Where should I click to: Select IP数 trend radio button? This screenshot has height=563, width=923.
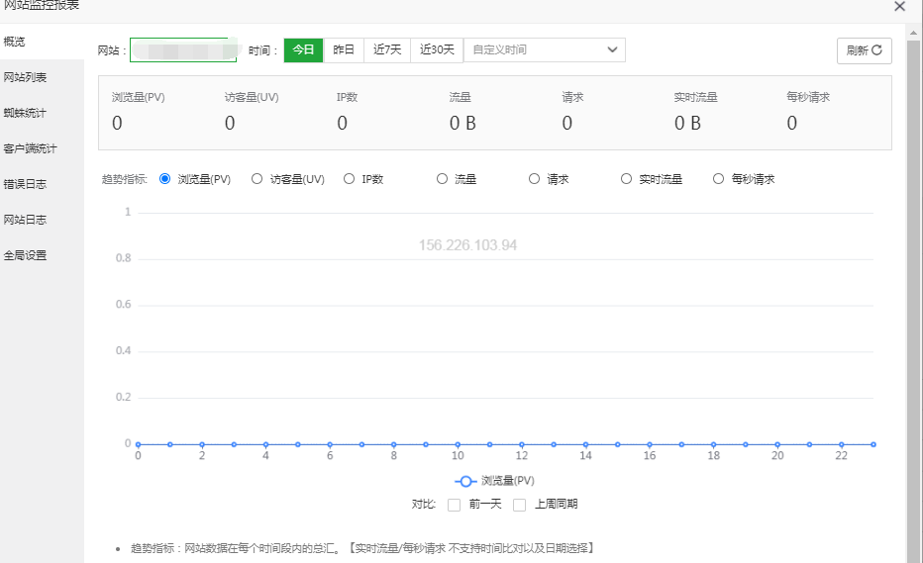click(x=349, y=179)
